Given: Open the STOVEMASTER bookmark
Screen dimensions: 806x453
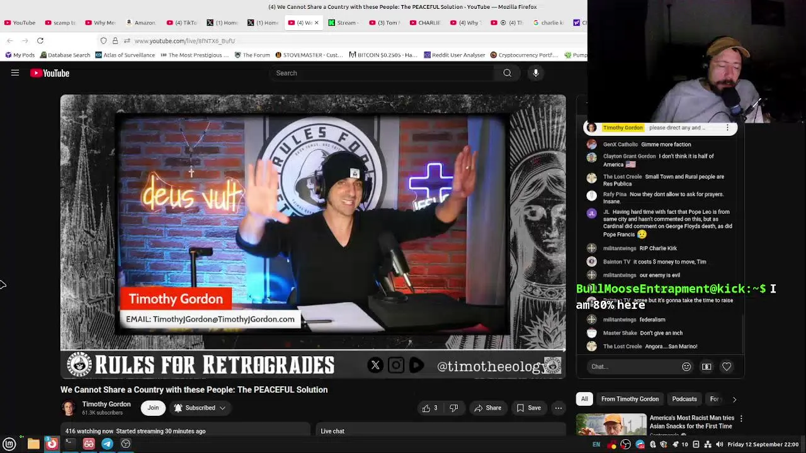Looking at the screenshot, I should click(309, 55).
